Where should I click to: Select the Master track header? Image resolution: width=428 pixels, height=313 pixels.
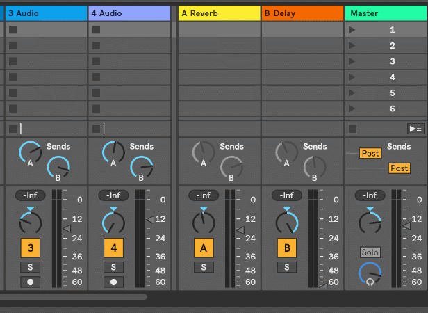(x=386, y=13)
